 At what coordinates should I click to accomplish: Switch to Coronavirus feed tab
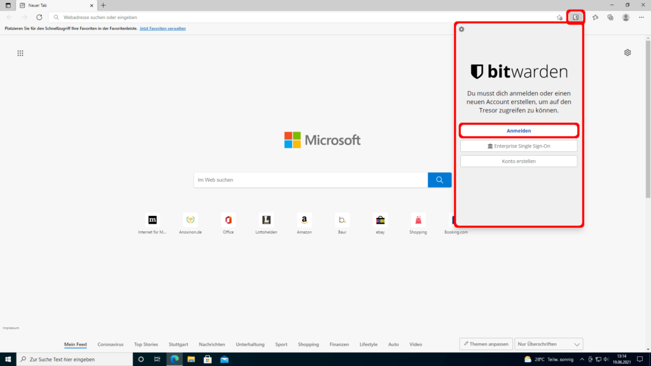tap(111, 344)
